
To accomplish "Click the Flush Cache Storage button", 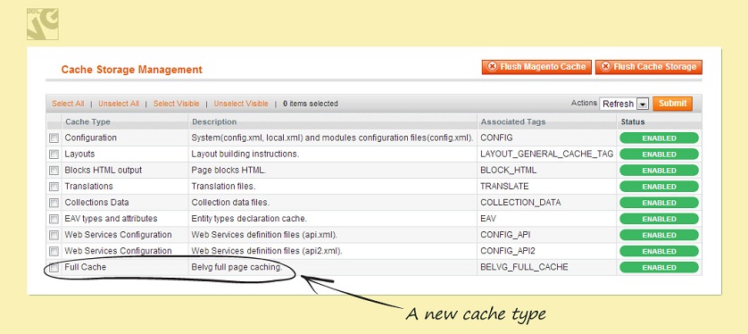I will point(649,67).
